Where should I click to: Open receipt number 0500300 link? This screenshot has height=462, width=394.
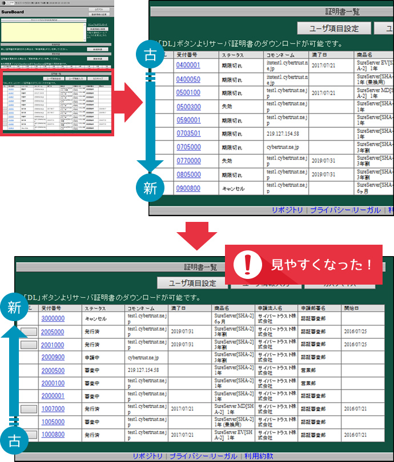click(x=188, y=107)
